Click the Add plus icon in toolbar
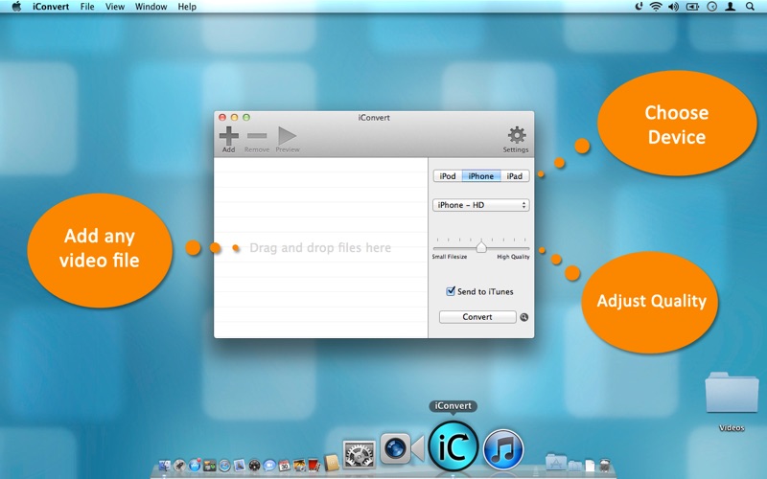The height and width of the screenshot is (479, 767). coord(228,136)
